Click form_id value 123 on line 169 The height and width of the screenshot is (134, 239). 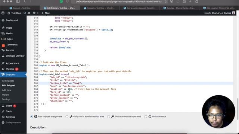(x=68, y=92)
